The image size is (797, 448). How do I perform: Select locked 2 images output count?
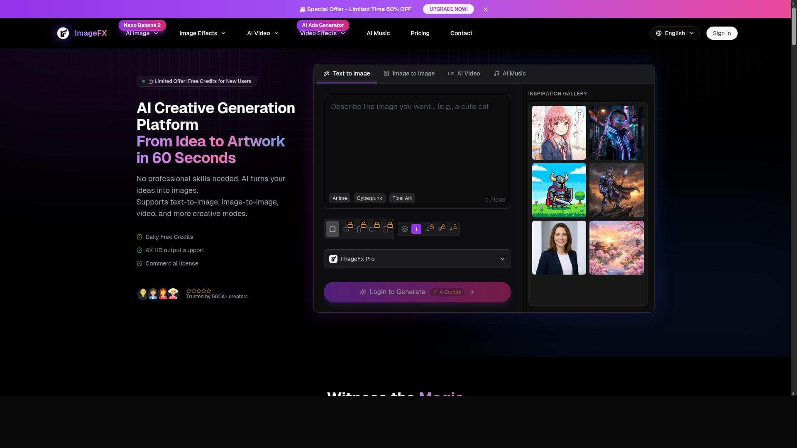(429, 229)
